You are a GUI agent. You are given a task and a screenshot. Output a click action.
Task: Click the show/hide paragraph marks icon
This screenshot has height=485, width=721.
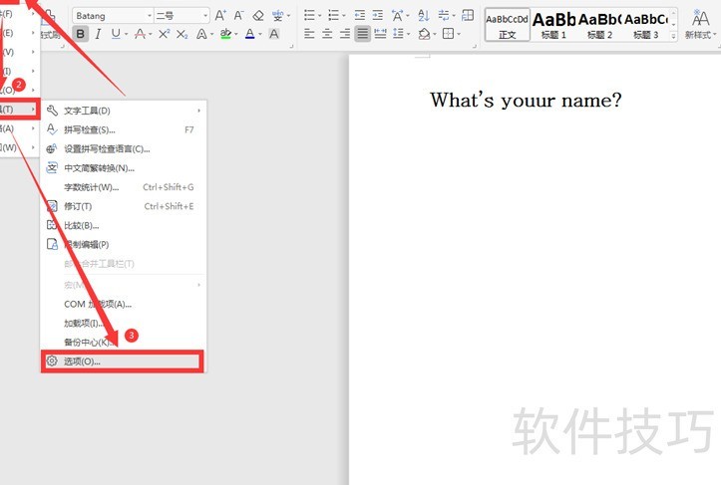(444, 16)
